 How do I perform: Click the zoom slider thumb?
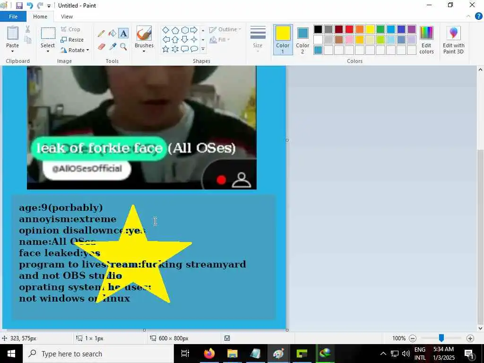[x=441, y=338]
